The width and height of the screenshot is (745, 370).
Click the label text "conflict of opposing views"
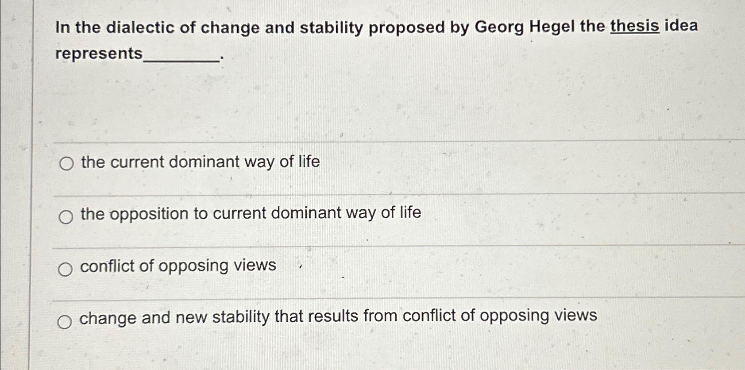coord(177,266)
